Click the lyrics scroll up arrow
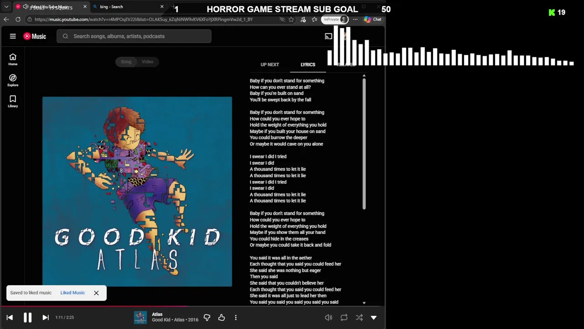The image size is (584, 329). click(x=364, y=75)
